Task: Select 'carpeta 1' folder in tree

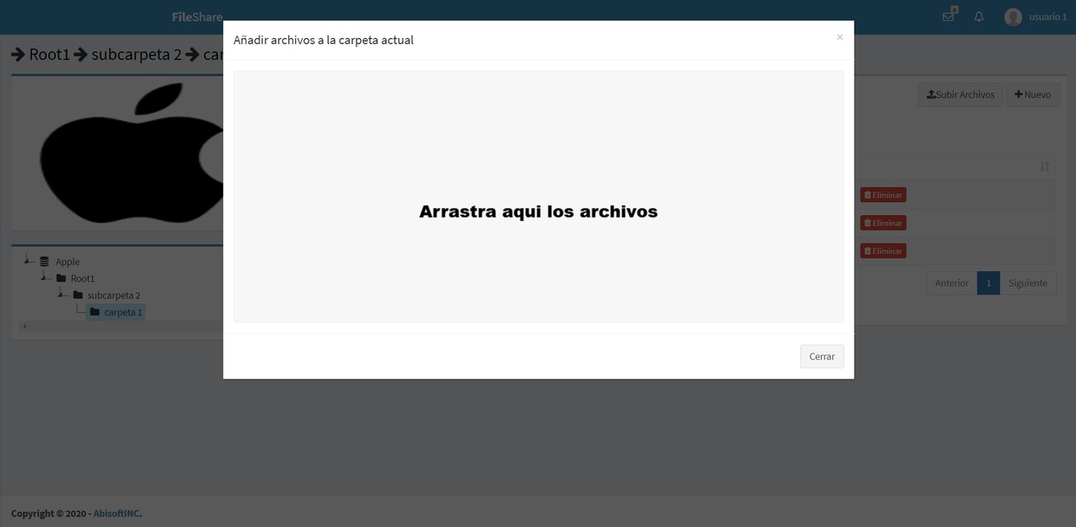Action: 123,312
